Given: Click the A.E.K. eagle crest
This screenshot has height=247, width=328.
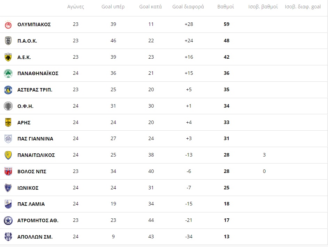Looking at the screenshot, I should click(8, 57).
